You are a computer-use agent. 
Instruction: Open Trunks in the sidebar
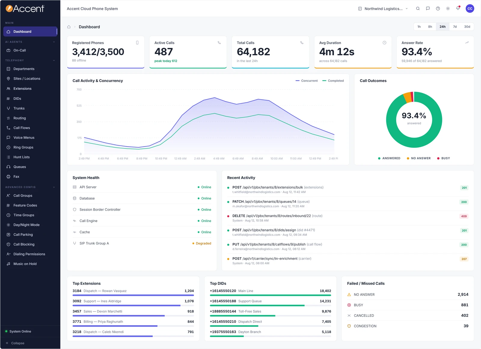(30, 108)
